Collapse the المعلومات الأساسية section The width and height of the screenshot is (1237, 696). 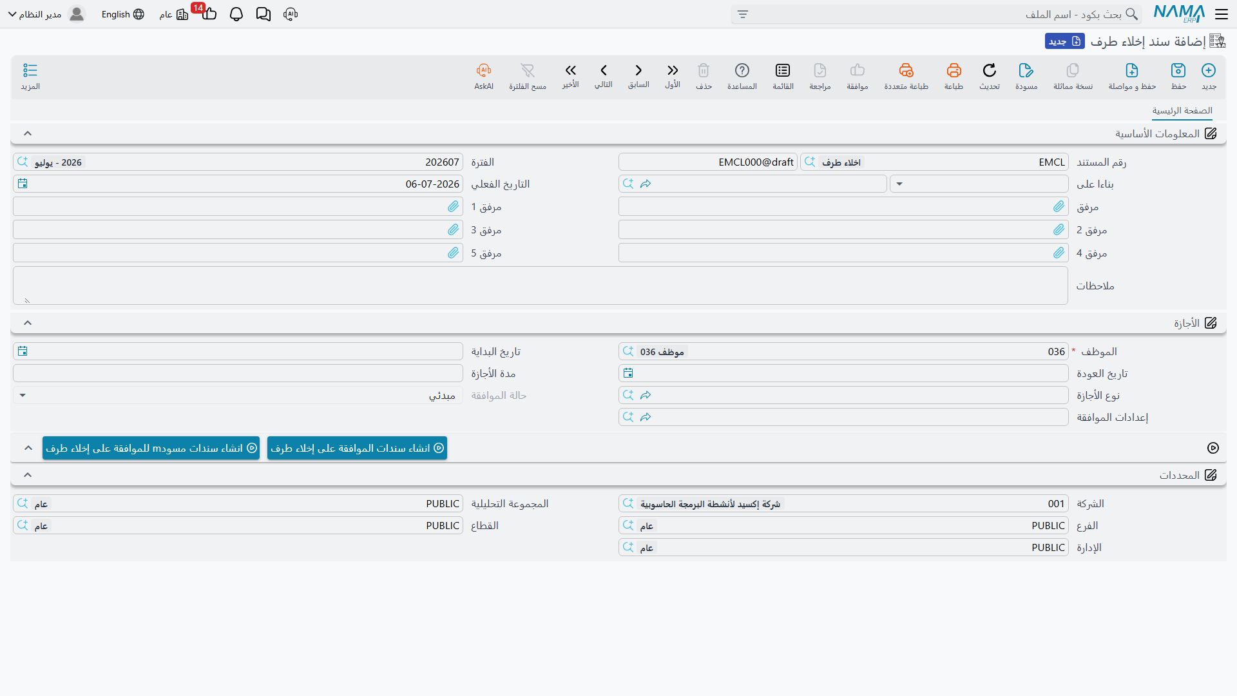point(28,133)
